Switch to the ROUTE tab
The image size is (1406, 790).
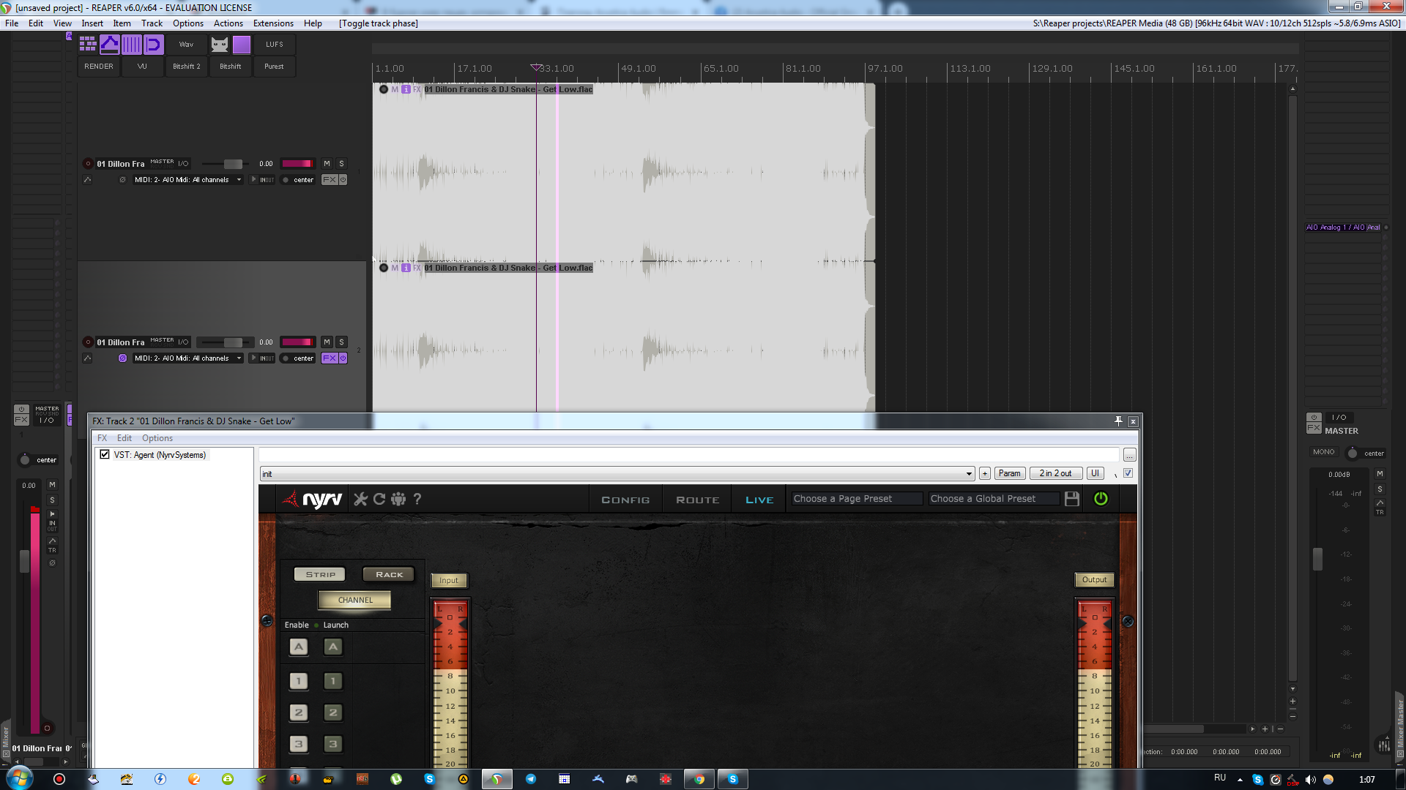coord(697,500)
